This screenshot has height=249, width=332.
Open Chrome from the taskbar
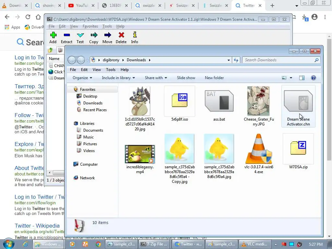[98, 244]
